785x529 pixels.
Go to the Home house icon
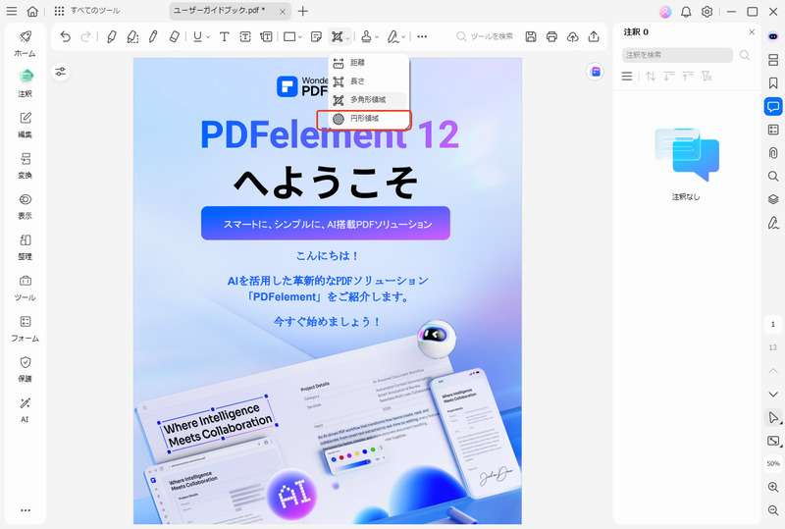tap(32, 11)
